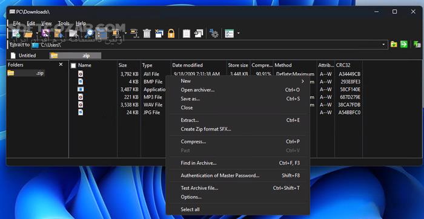Click the 3,792 KB size cell
Screen dimensions: 424x219
130,74
